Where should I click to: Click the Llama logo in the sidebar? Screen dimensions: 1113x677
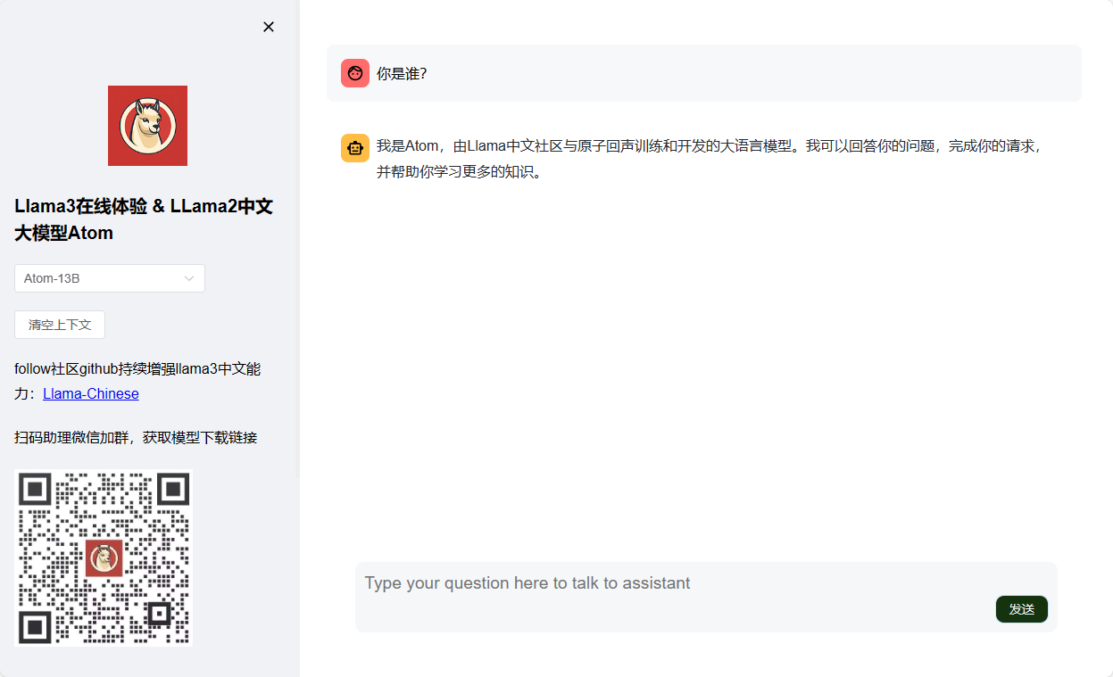tap(147, 125)
